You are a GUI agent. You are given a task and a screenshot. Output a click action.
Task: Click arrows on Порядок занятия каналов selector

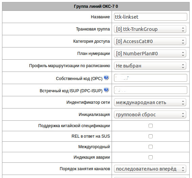coord(183,169)
